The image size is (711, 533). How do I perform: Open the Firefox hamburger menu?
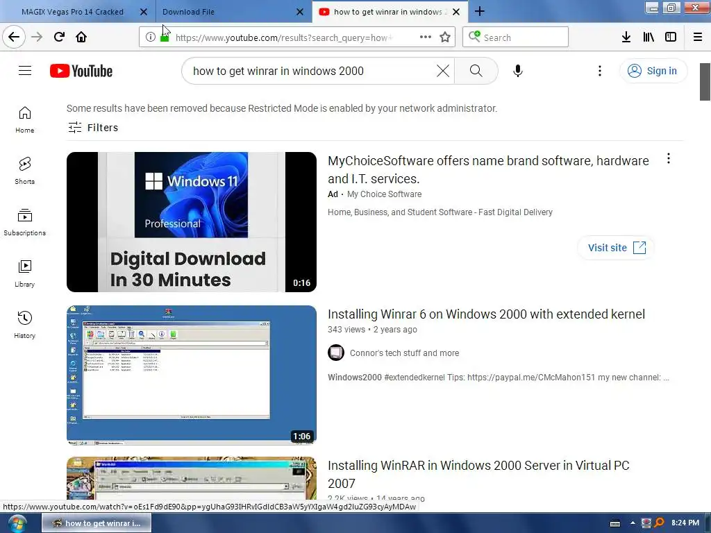(x=698, y=37)
